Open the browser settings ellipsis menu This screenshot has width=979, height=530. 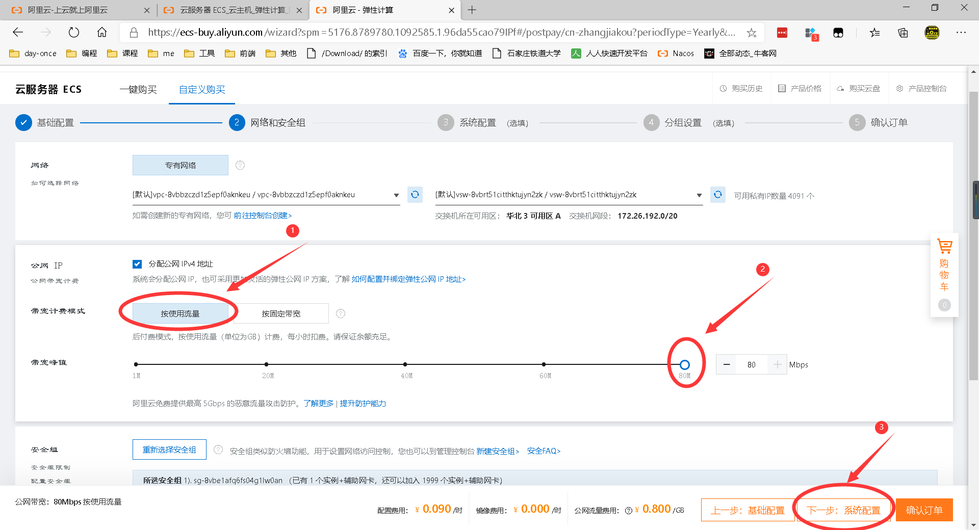pyautogui.click(x=961, y=33)
